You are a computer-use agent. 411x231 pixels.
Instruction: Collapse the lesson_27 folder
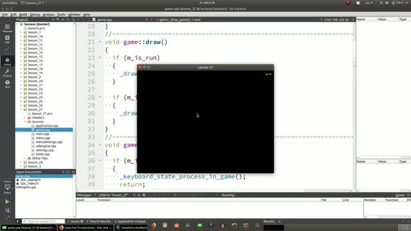point(21,110)
